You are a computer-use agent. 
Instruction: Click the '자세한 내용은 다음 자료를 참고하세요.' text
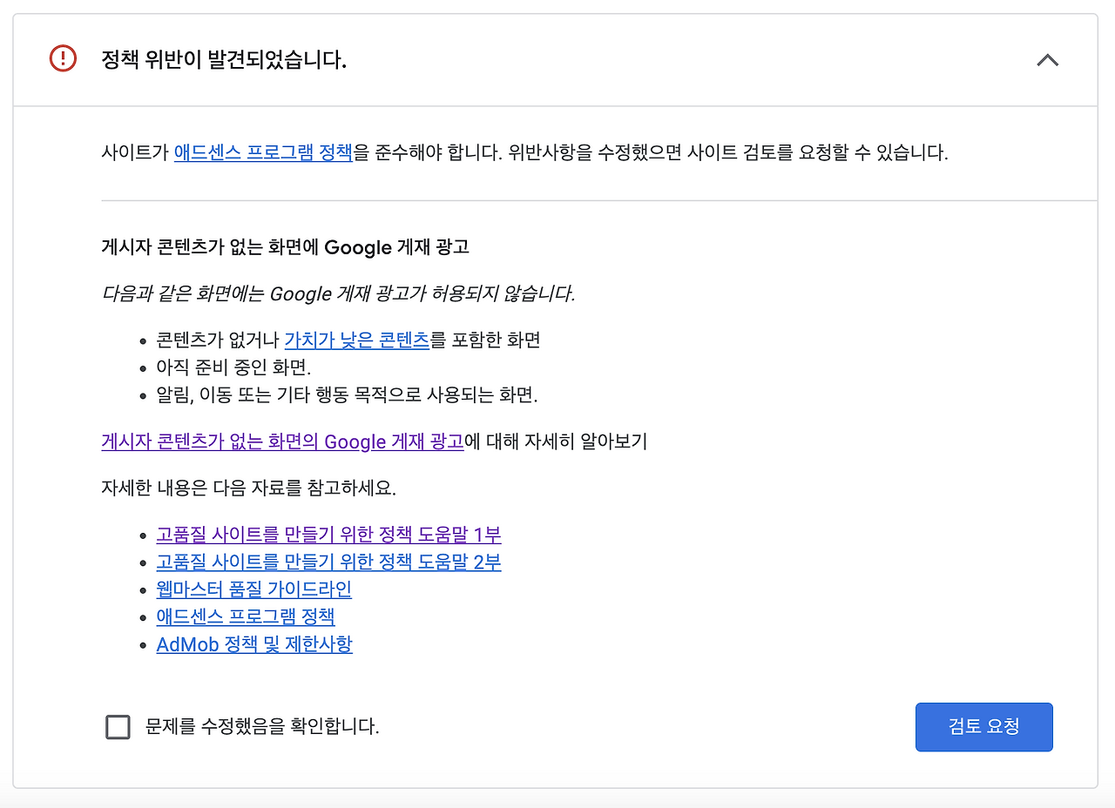[248, 488]
